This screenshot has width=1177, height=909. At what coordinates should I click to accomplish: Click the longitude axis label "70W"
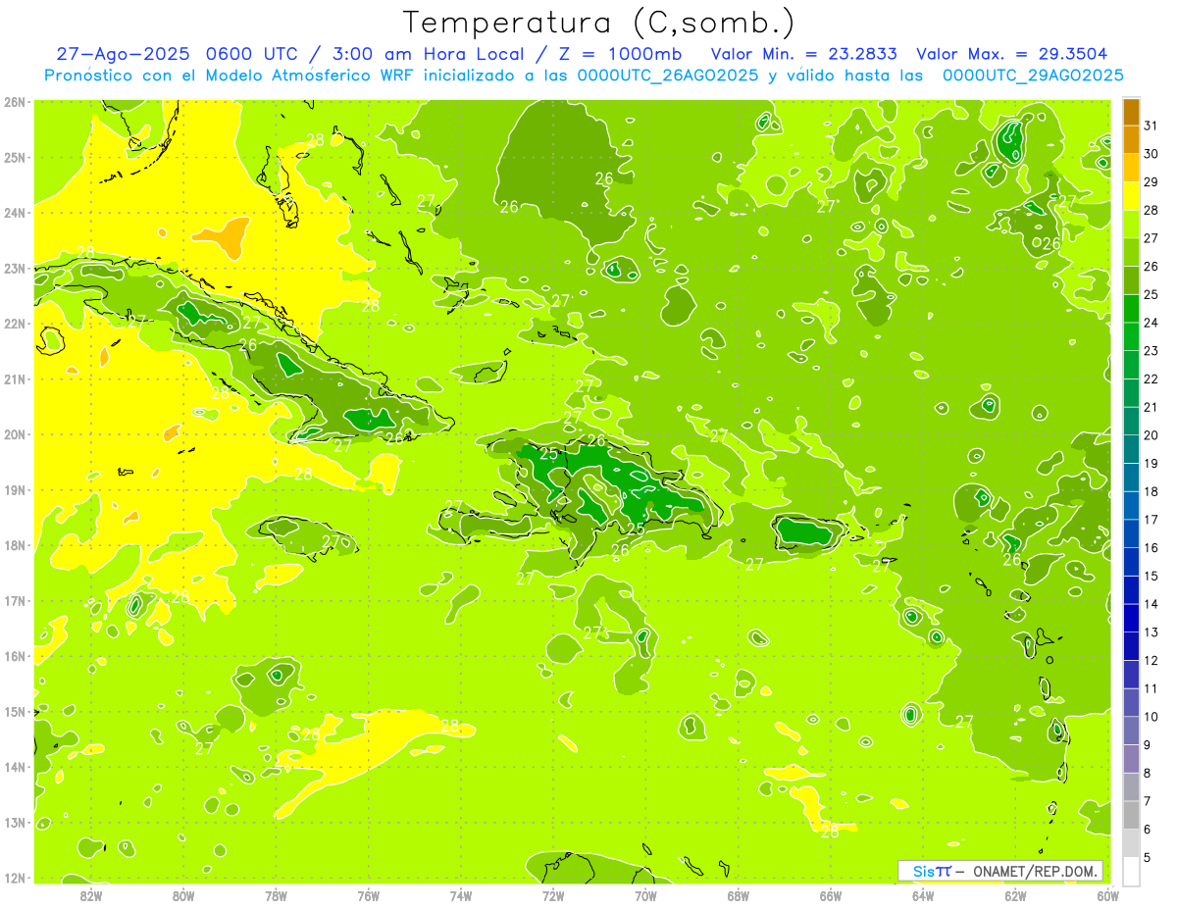tap(645, 895)
